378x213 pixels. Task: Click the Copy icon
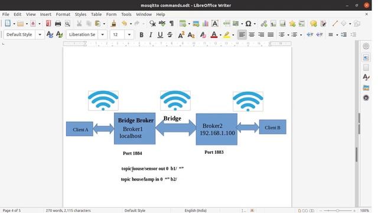pos(89,24)
